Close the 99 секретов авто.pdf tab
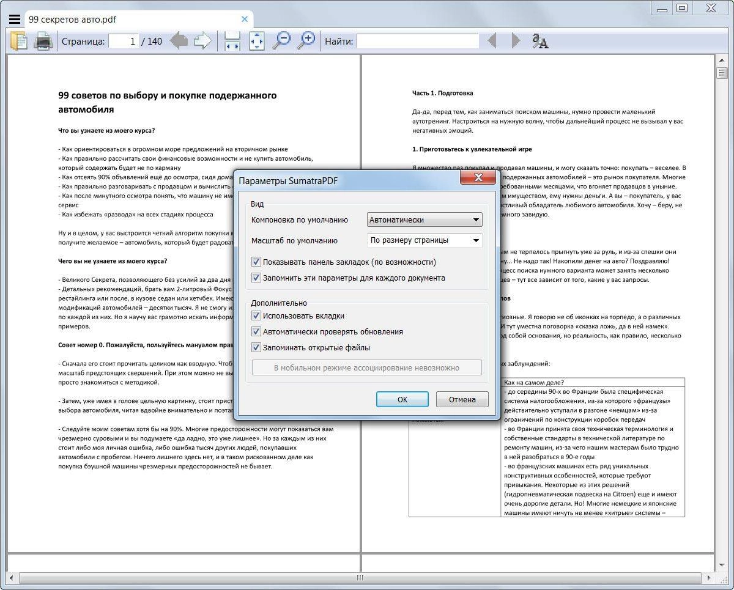The image size is (734, 590). 245,19
